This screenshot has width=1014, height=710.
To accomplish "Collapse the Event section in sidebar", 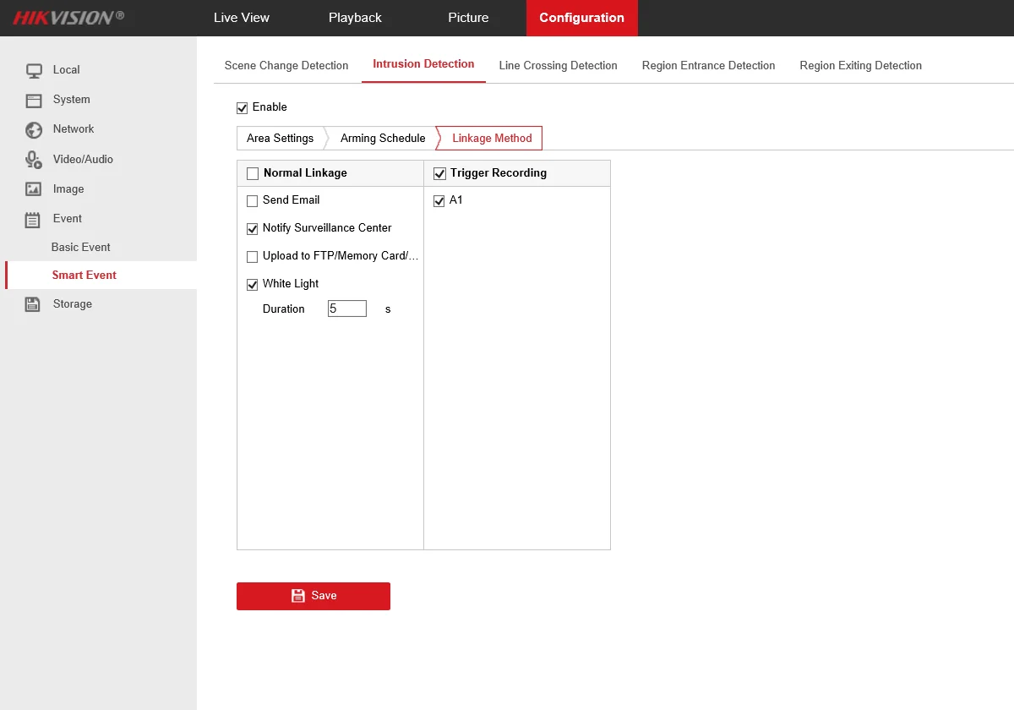I will (68, 219).
